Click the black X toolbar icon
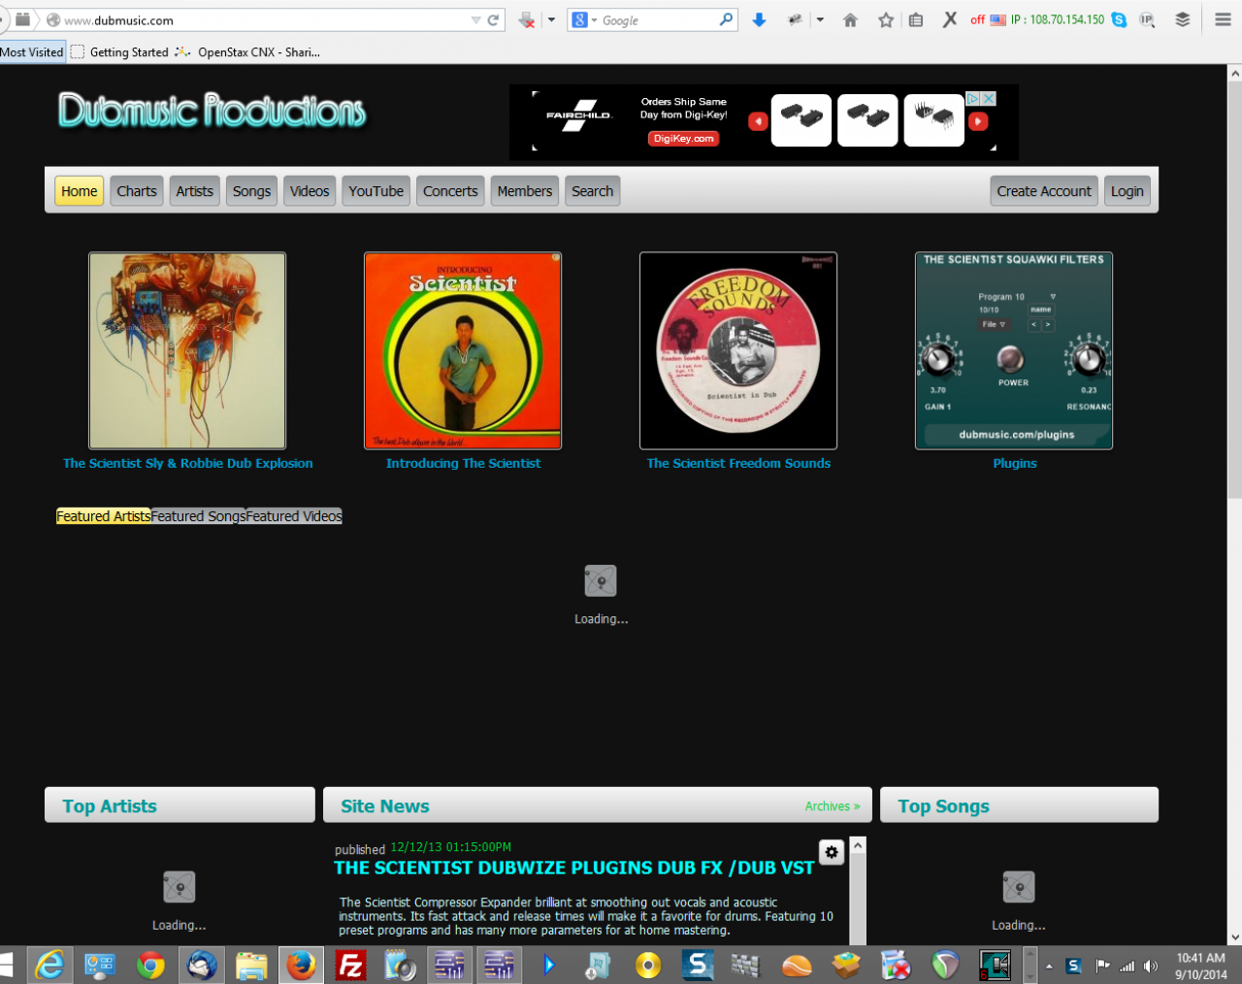This screenshot has width=1242, height=984. pyautogui.click(x=950, y=19)
